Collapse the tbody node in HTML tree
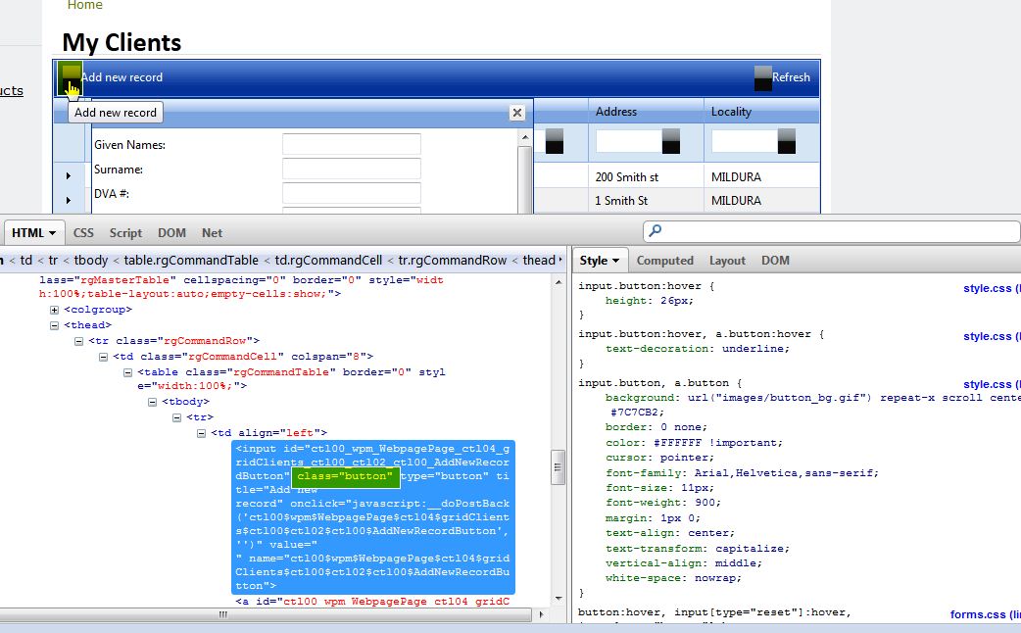Screen dimensions: 1021x633 click(153, 402)
